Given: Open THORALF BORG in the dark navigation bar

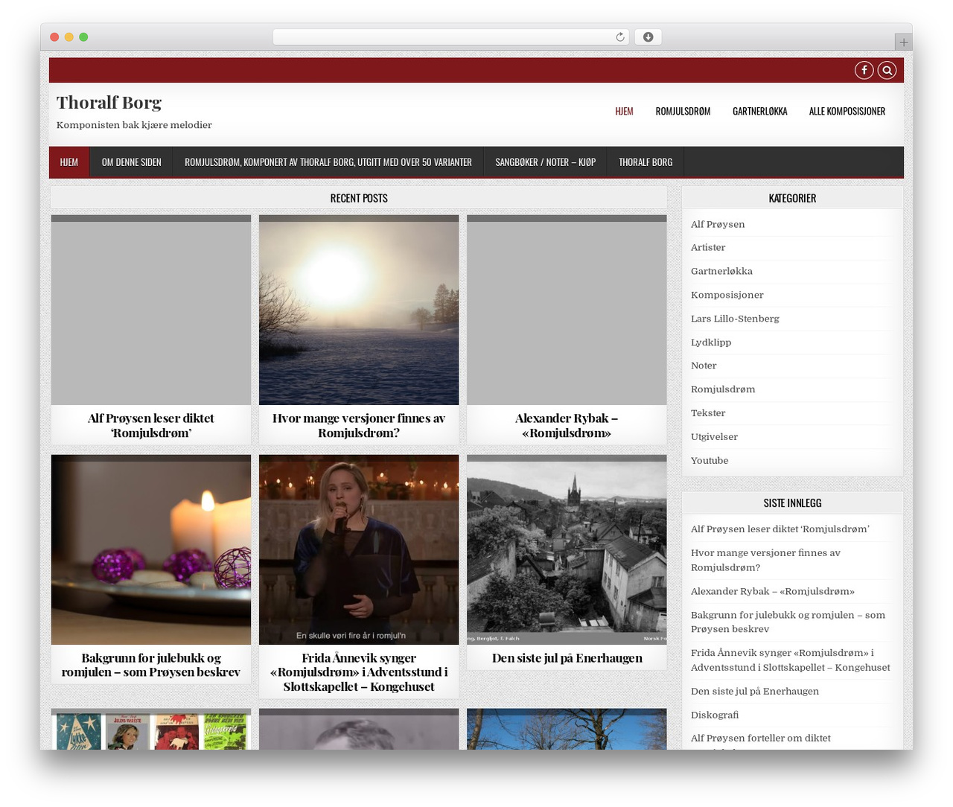Looking at the screenshot, I should pyautogui.click(x=646, y=162).
